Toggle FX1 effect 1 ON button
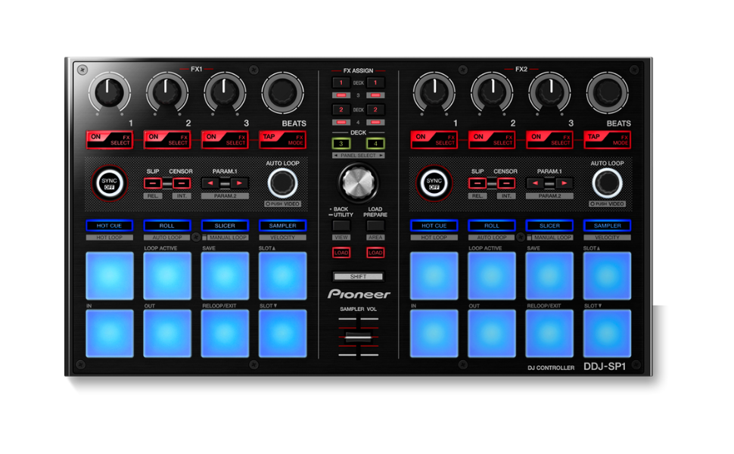This screenshot has width=734, height=454. (x=109, y=139)
